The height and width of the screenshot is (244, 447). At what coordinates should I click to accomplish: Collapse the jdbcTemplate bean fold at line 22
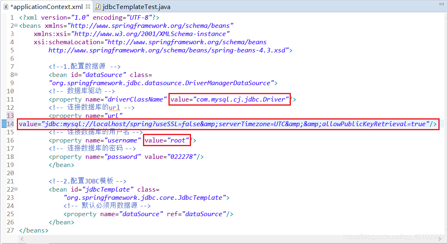tap(15, 189)
